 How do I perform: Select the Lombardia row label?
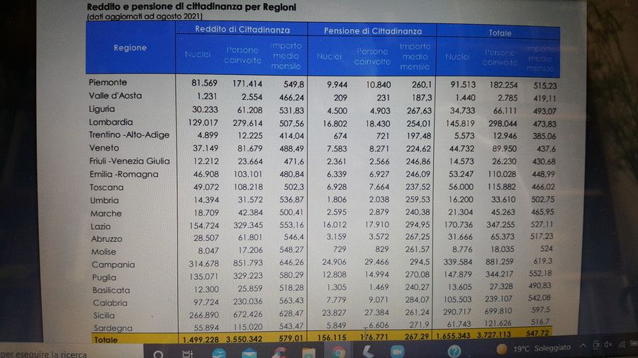[x=111, y=122]
